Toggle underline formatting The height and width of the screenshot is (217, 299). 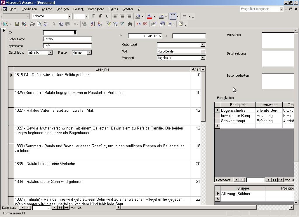point(107,16)
